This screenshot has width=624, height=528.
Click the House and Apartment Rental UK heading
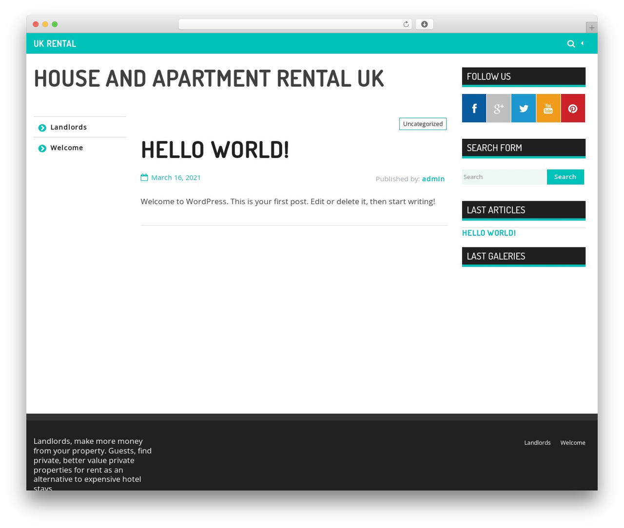pos(209,78)
